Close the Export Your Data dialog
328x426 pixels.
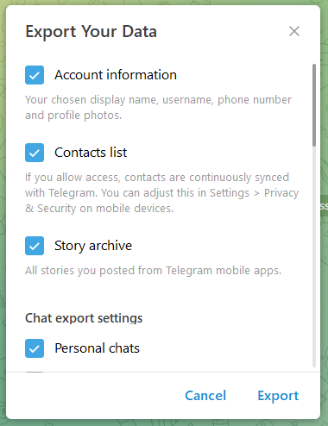click(x=294, y=31)
